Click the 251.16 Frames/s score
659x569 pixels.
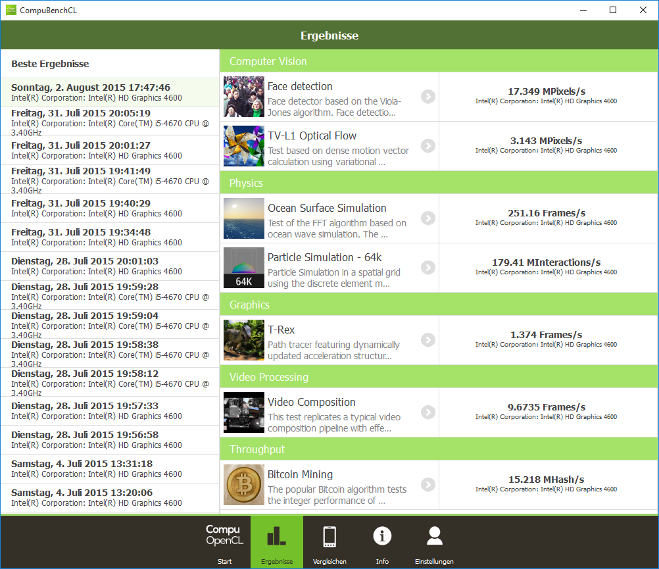pos(547,213)
